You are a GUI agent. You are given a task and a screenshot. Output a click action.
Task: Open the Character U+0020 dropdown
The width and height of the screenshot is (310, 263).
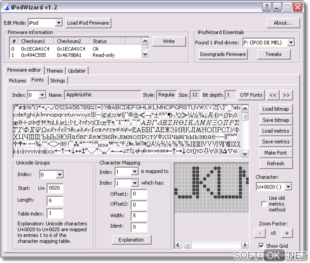pyautogui.click(x=288, y=187)
